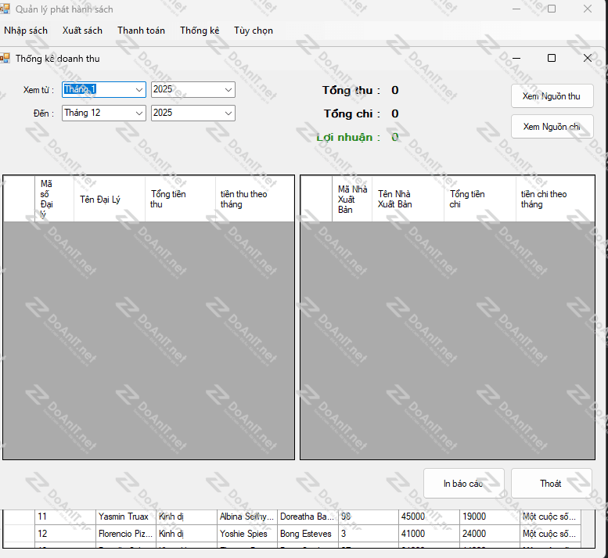Expand the Đến year dropdown
Image resolution: width=608 pixels, height=558 pixels.
pyautogui.click(x=228, y=113)
